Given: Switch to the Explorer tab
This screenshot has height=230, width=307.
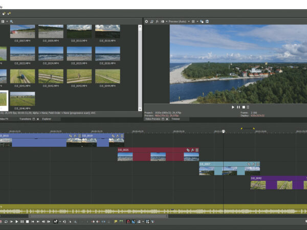Looking at the screenshot, I should pyautogui.click(x=47, y=119).
